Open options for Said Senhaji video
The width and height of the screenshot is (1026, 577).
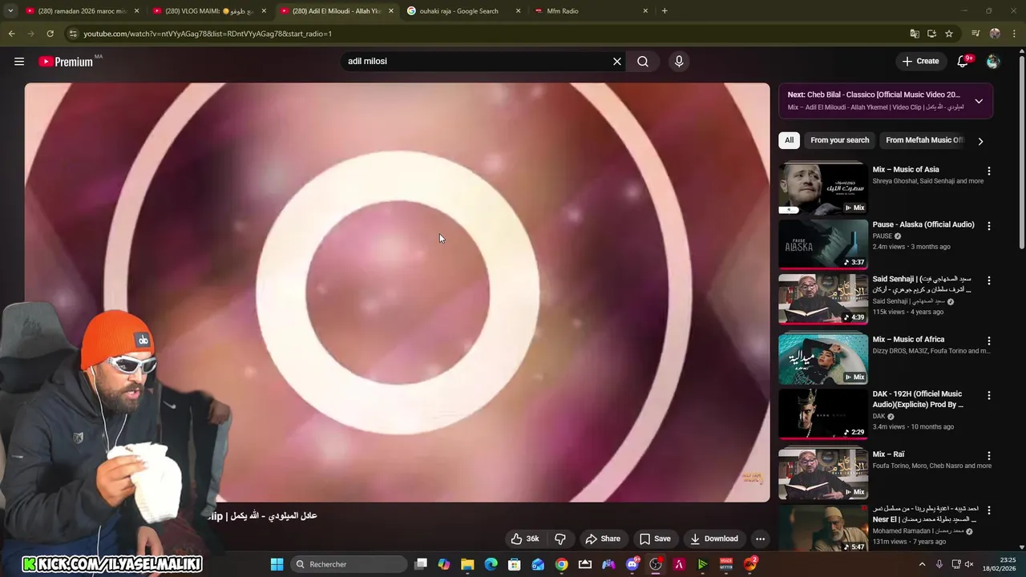tap(989, 280)
